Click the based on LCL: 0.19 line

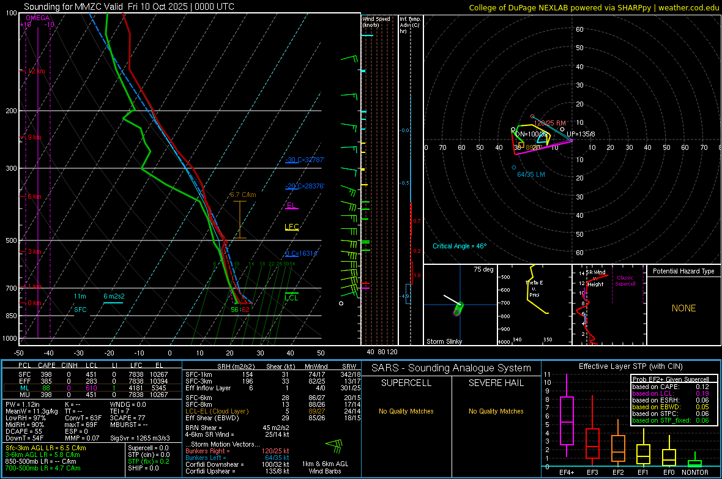671,393
